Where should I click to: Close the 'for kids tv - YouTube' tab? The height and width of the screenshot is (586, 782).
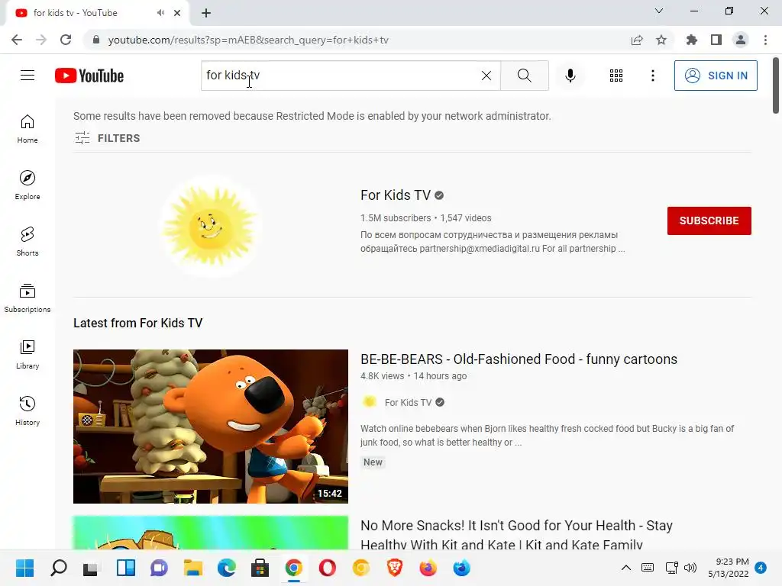tap(177, 13)
